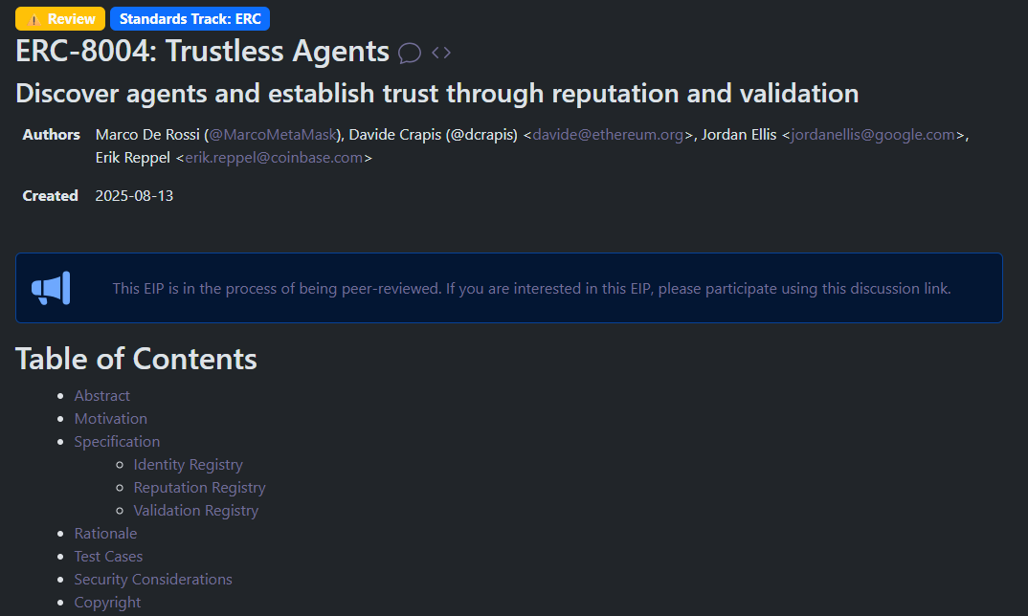1028x616 pixels.
Task: Click the davide@ethereum.org email link
Action: pyautogui.click(x=609, y=134)
